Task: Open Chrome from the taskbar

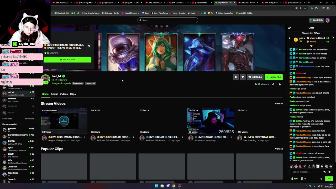Action: (x=174, y=186)
